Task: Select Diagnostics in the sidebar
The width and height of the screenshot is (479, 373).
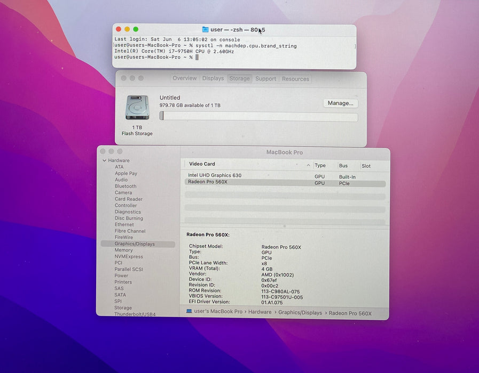Action: tap(128, 212)
